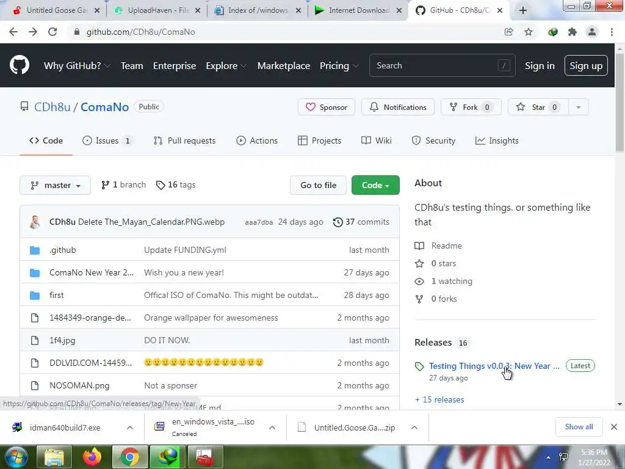Bookmark page with star icon
625x469 pixels.
[529, 32]
